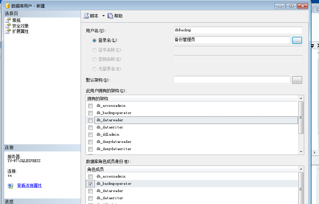Check db_ddladmin in owned schemas list
This screenshot has height=204, width=319.
click(x=91, y=135)
